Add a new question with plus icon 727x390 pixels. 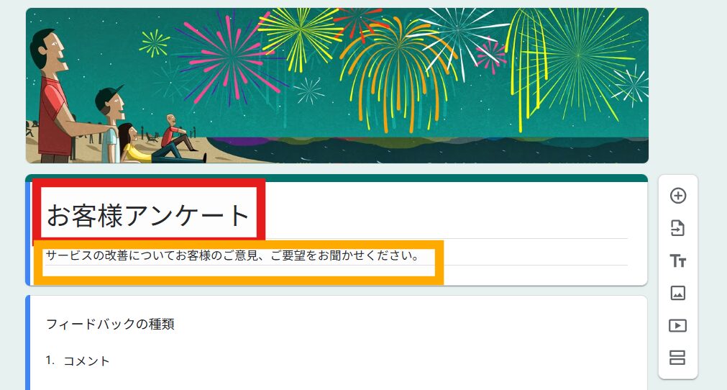click(678, 196)
